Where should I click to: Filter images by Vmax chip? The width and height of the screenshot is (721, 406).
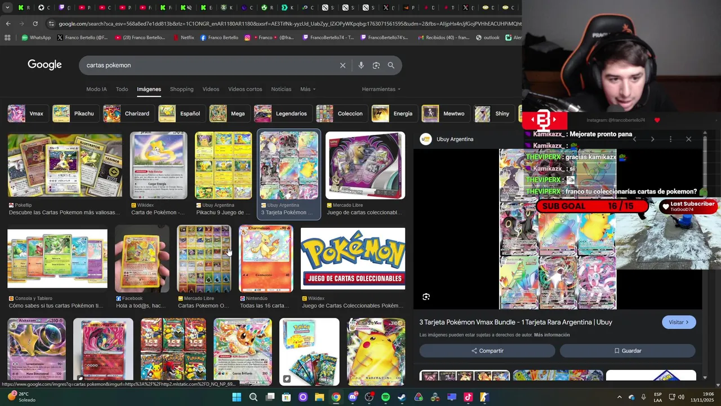(27, 113)
